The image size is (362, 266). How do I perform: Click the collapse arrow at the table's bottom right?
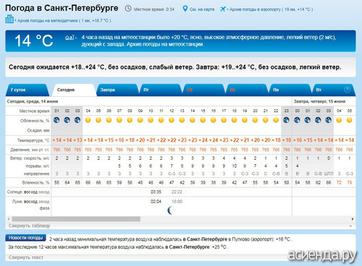(x=350, y=226)
